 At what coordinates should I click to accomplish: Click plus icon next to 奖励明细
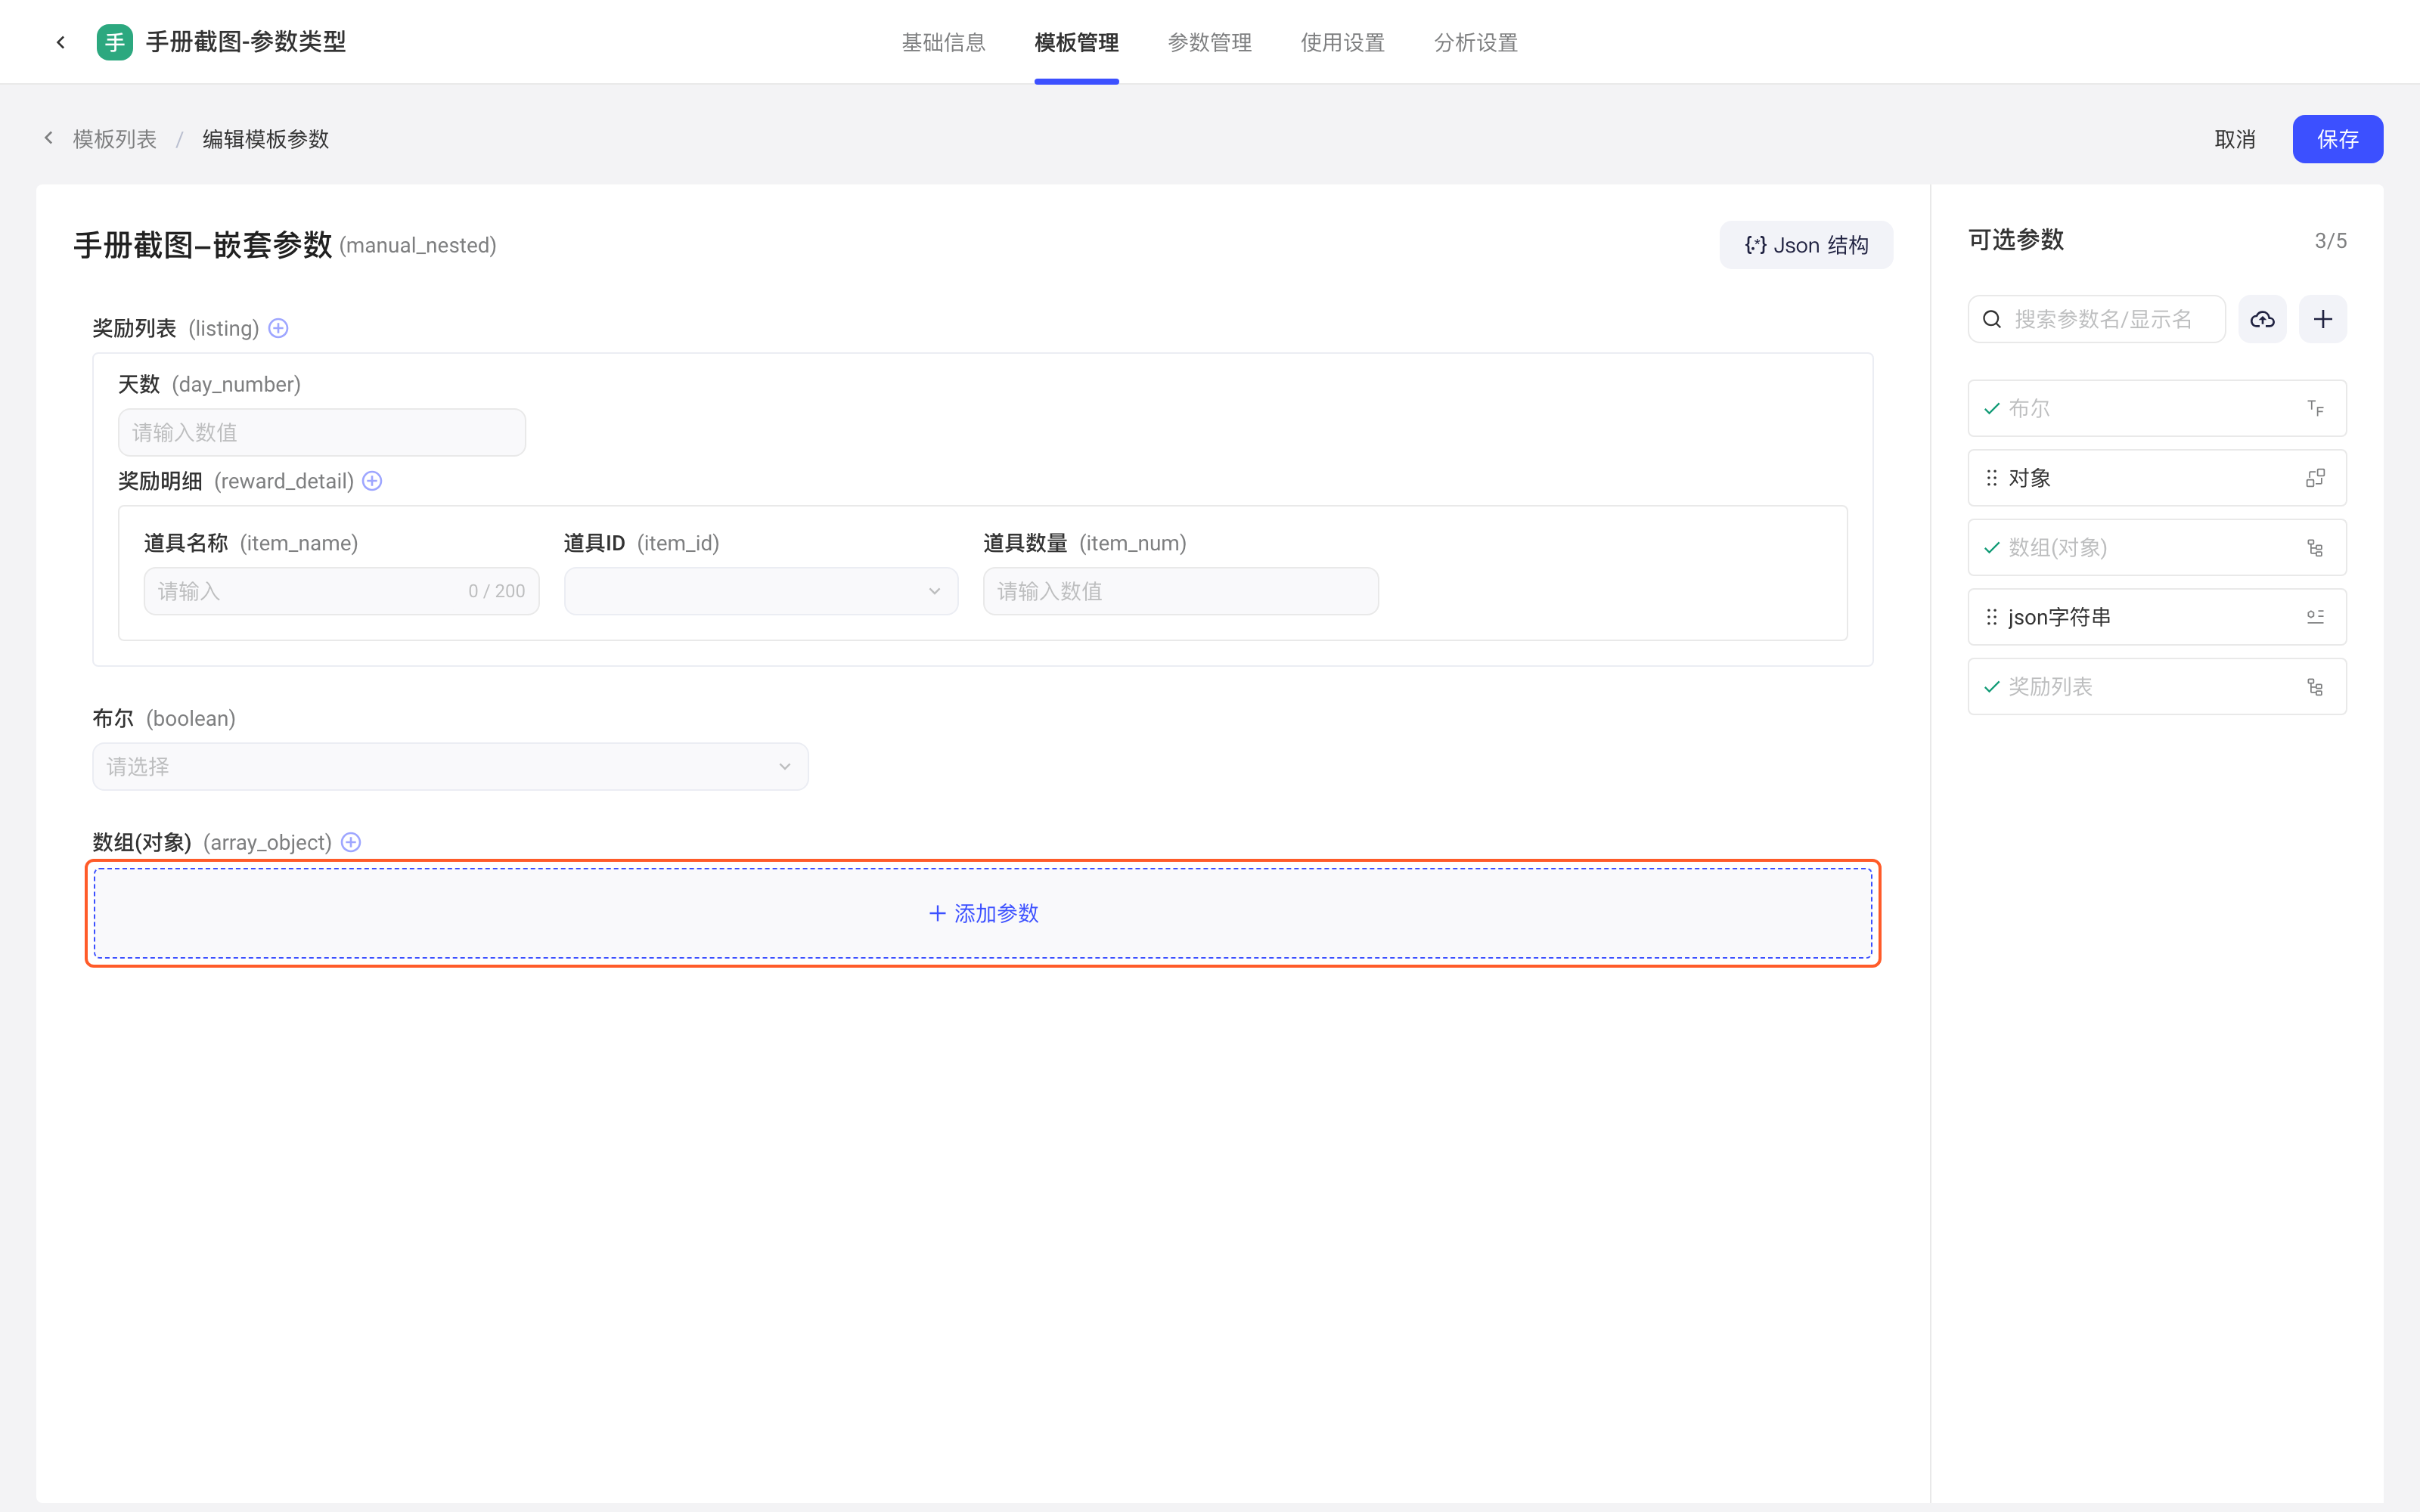(x=372, y=481)
